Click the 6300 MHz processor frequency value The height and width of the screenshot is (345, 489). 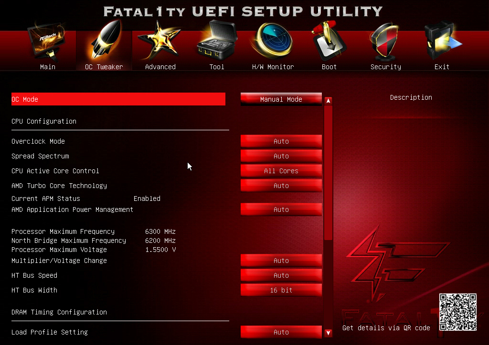pyautogui.click(x=160, y=231)
